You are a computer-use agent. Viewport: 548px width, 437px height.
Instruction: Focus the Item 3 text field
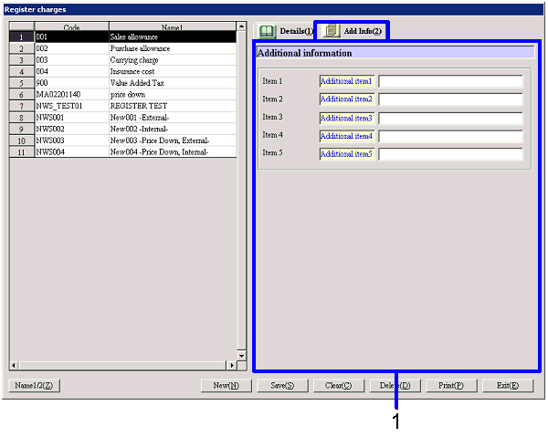450,118
